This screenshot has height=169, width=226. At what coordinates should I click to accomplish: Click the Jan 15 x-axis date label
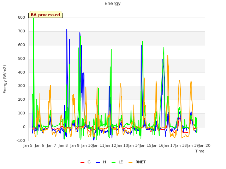(145, 145)
